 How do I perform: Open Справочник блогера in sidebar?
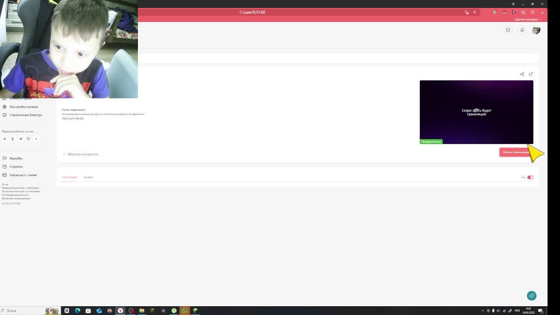[26, 115]
